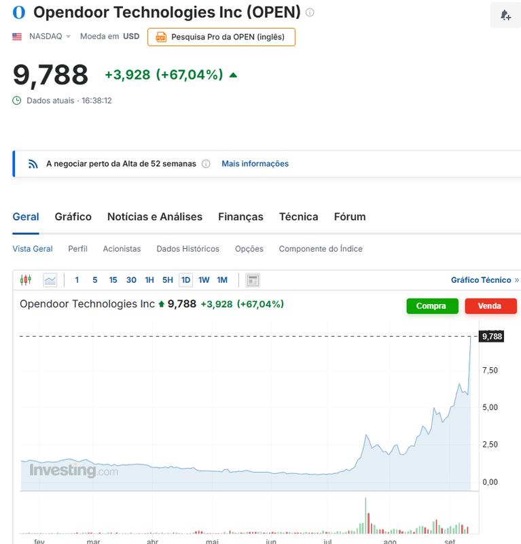The width and height of the screenshot is (521, 544).
Task: Set chart interval to 5 minutes
Action: click(x=95, y=280)
